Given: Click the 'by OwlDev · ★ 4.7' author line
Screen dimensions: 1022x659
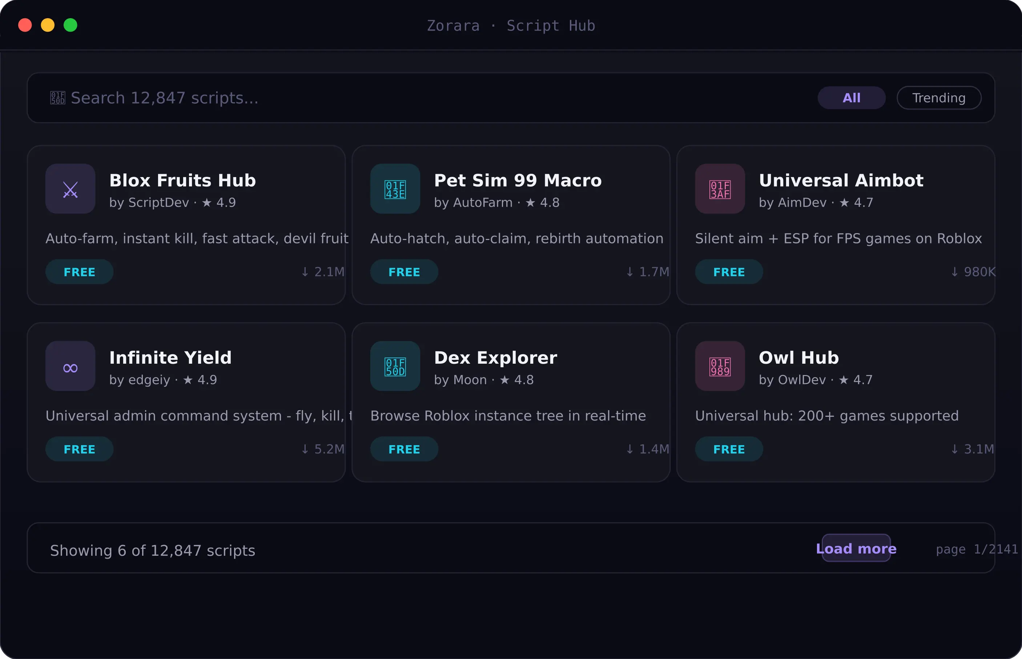Looking at the screenshot, I should [816, 380].
